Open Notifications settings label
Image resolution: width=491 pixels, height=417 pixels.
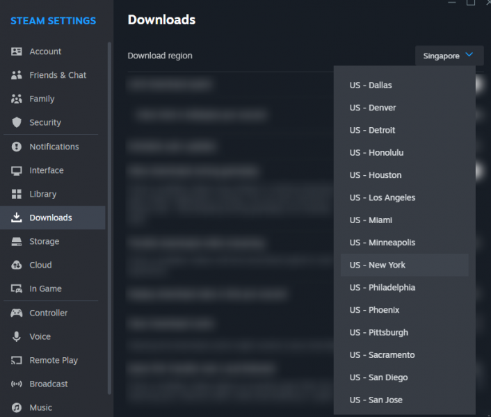[54, 147]
